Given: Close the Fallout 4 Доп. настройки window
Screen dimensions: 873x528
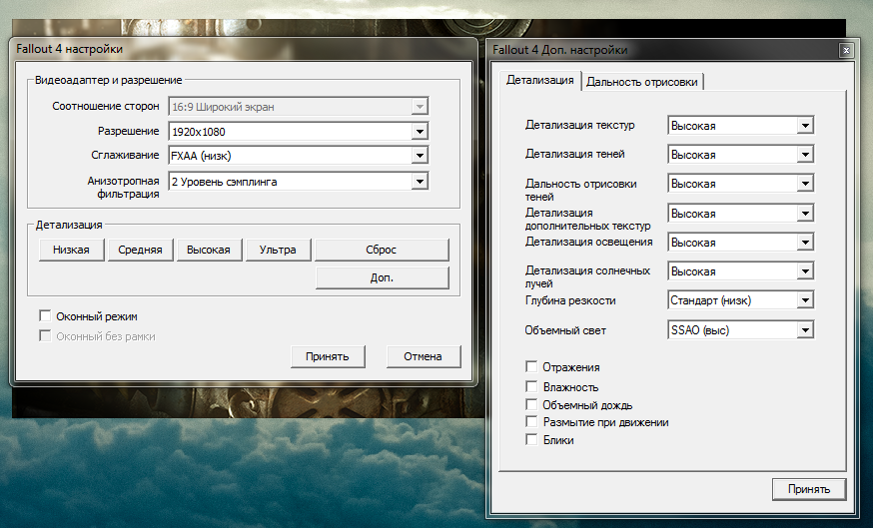Looking at the screenshot, I should click(846, 50).
